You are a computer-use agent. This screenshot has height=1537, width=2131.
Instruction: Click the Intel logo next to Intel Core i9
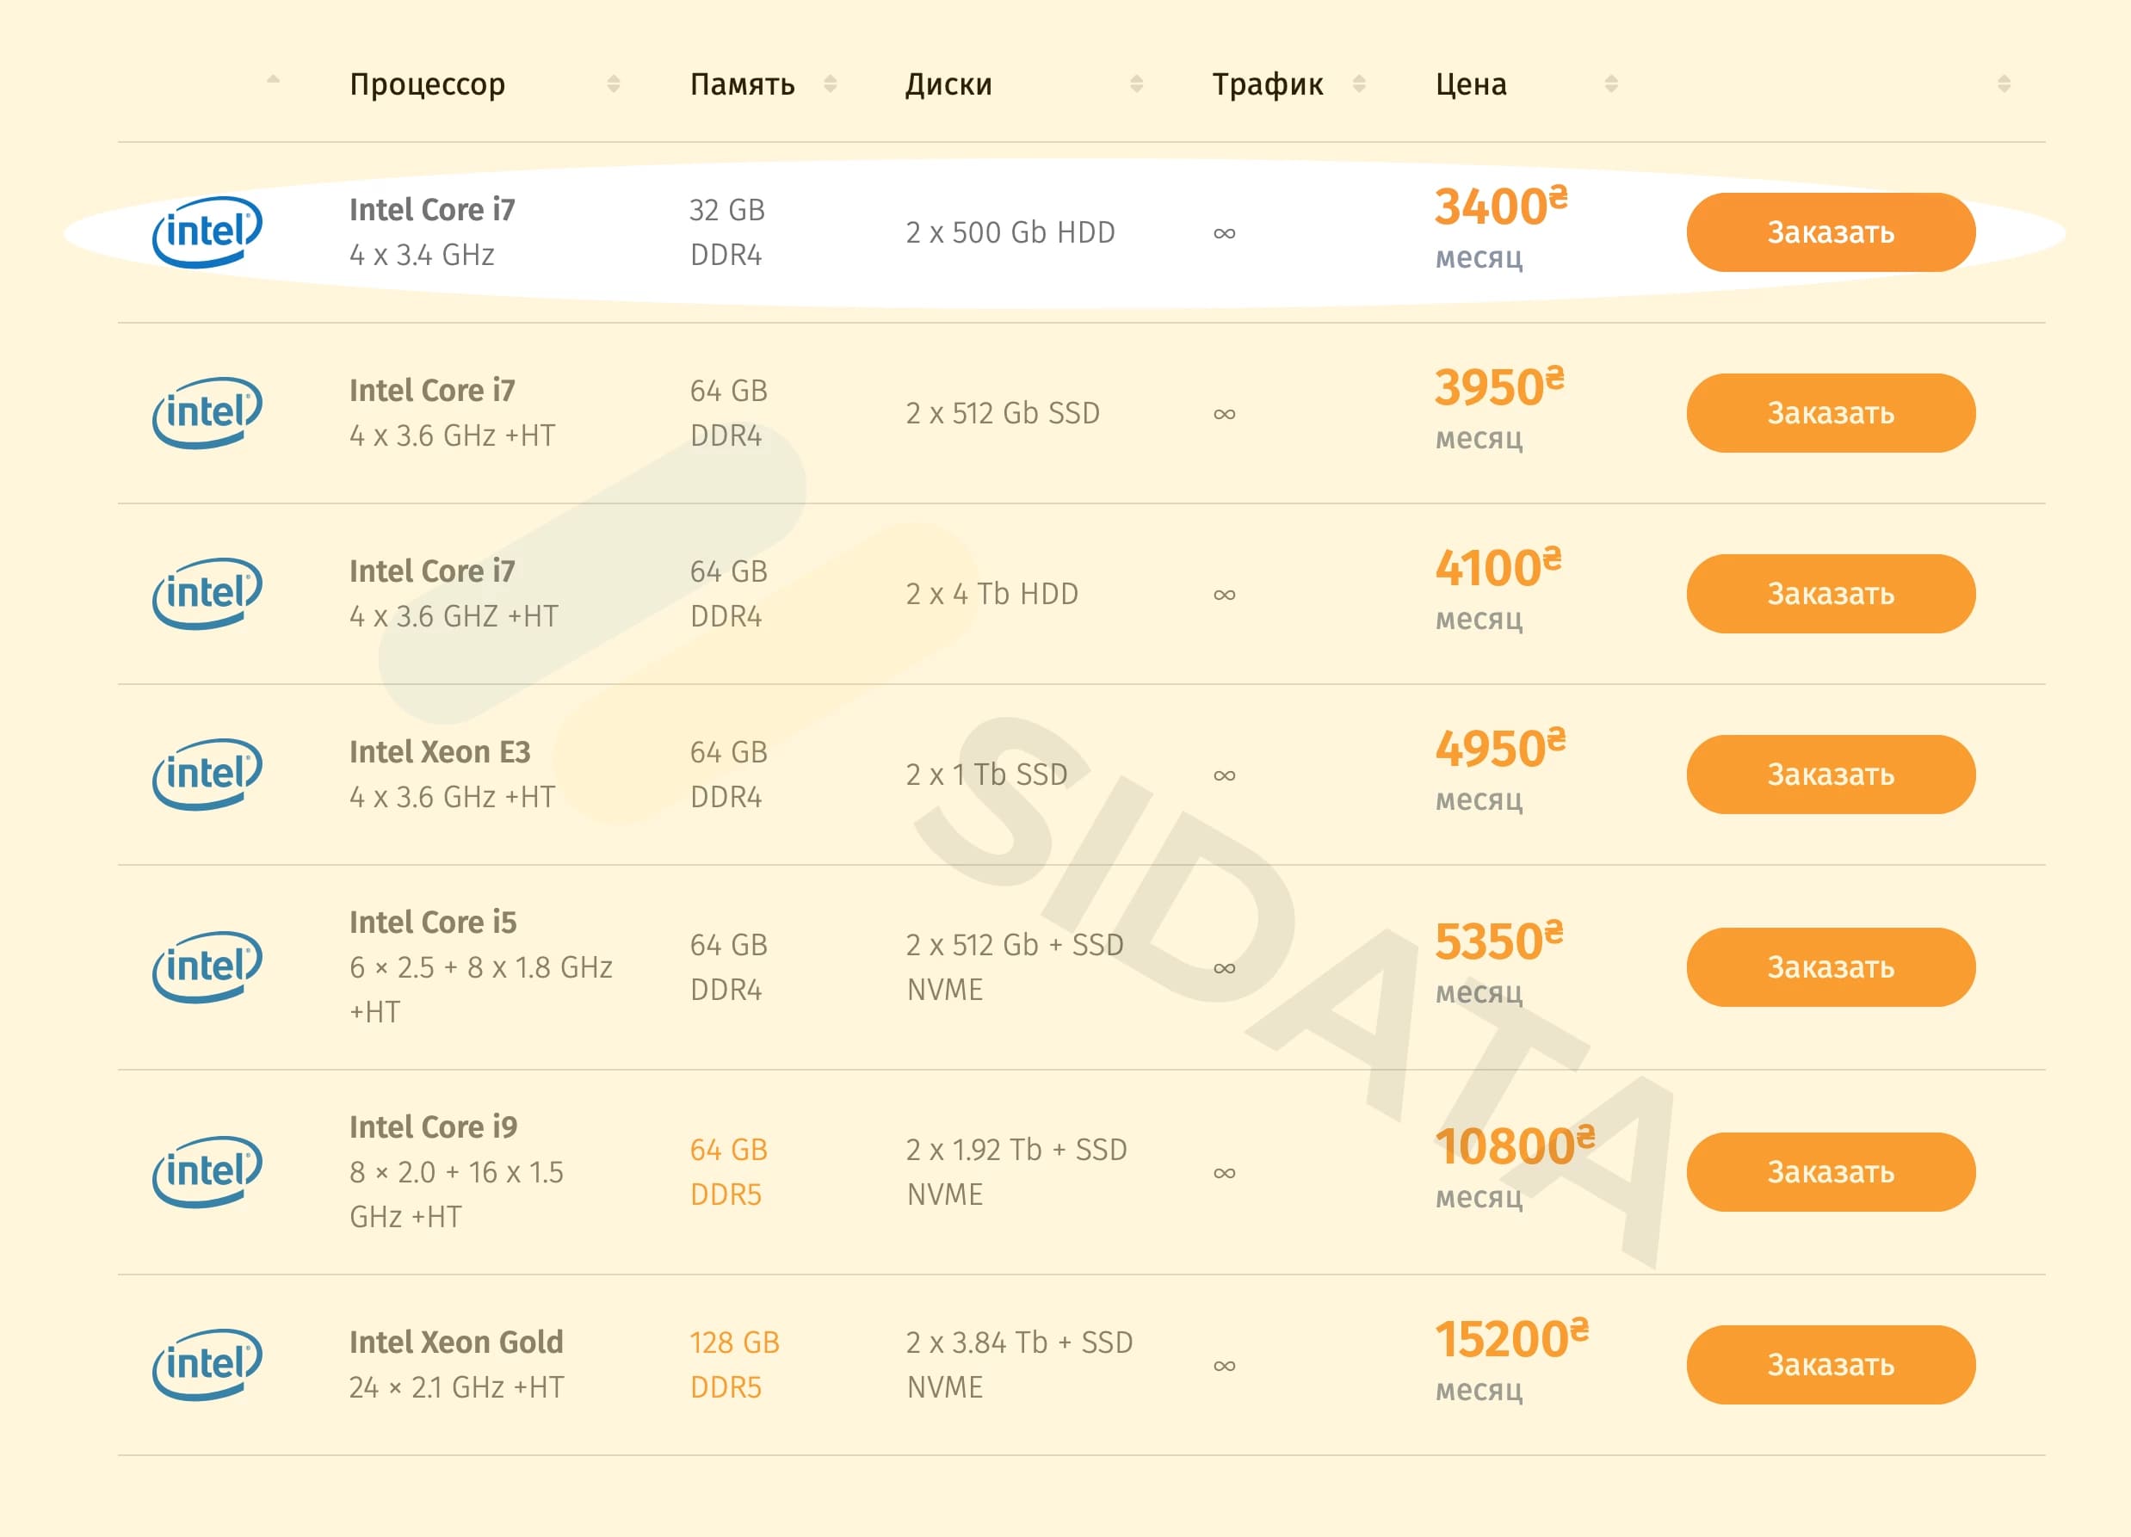tap(207, 1171)
